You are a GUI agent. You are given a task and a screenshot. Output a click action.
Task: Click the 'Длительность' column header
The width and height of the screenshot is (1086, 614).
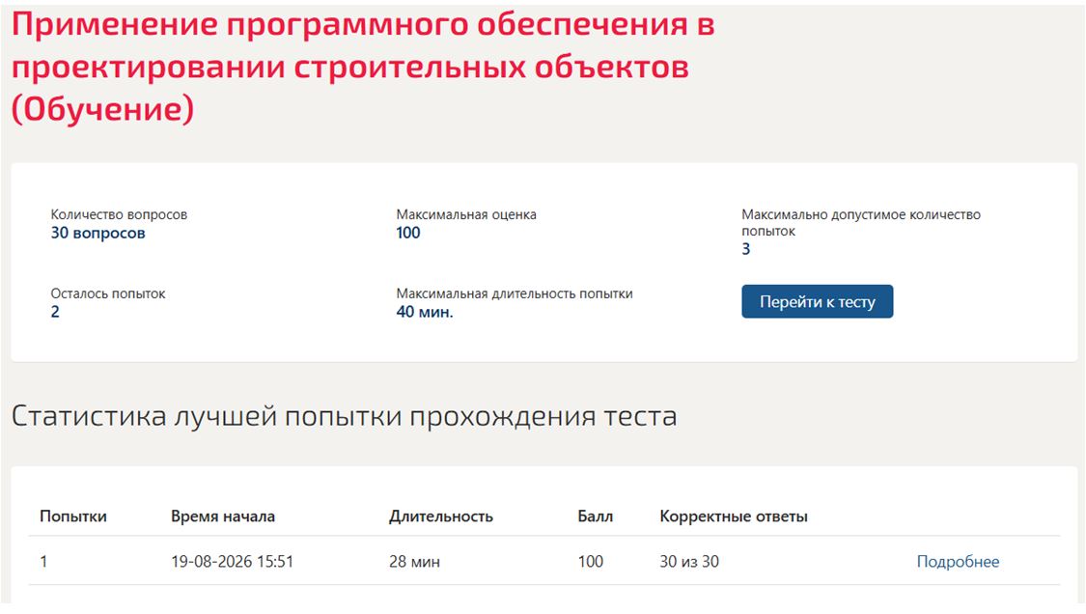click(441, 516)
